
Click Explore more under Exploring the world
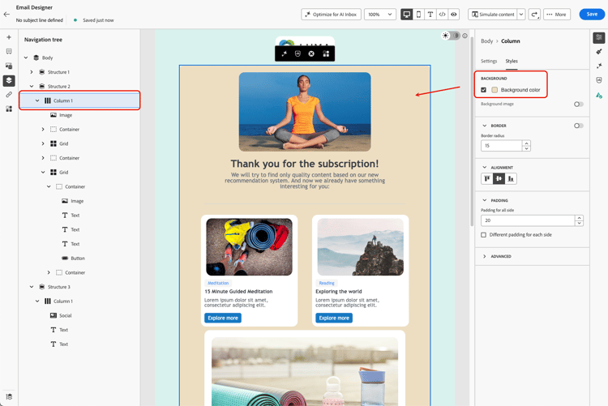[334, 318]
